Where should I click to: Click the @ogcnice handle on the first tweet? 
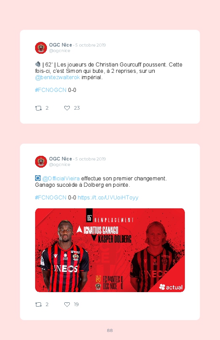coord(60,51)
